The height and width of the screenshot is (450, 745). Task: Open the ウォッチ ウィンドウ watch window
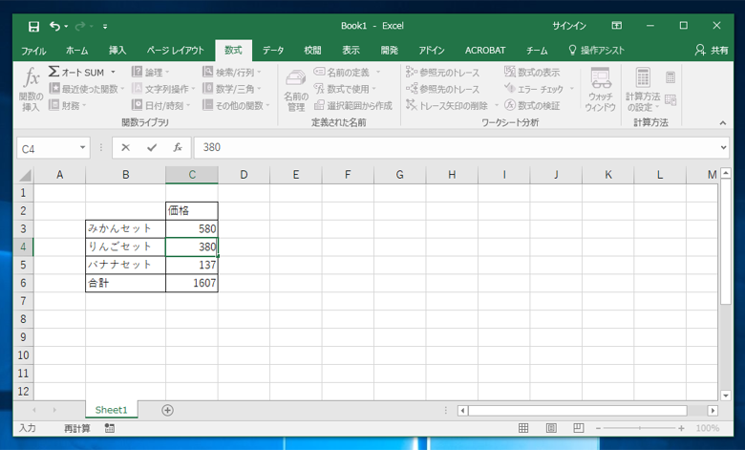click(x=601, y=90)
